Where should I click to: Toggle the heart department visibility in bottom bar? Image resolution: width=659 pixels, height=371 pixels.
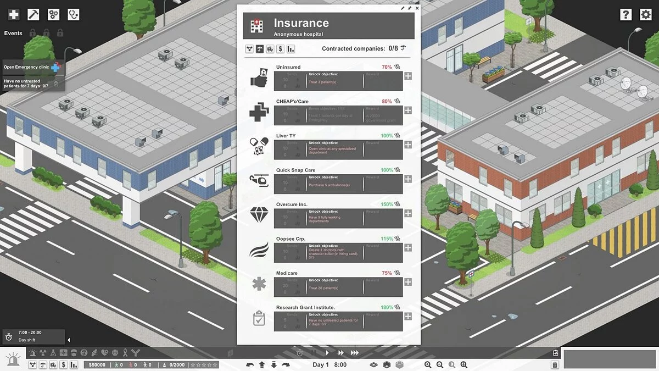pyautogui.click(x=105, y=352)
